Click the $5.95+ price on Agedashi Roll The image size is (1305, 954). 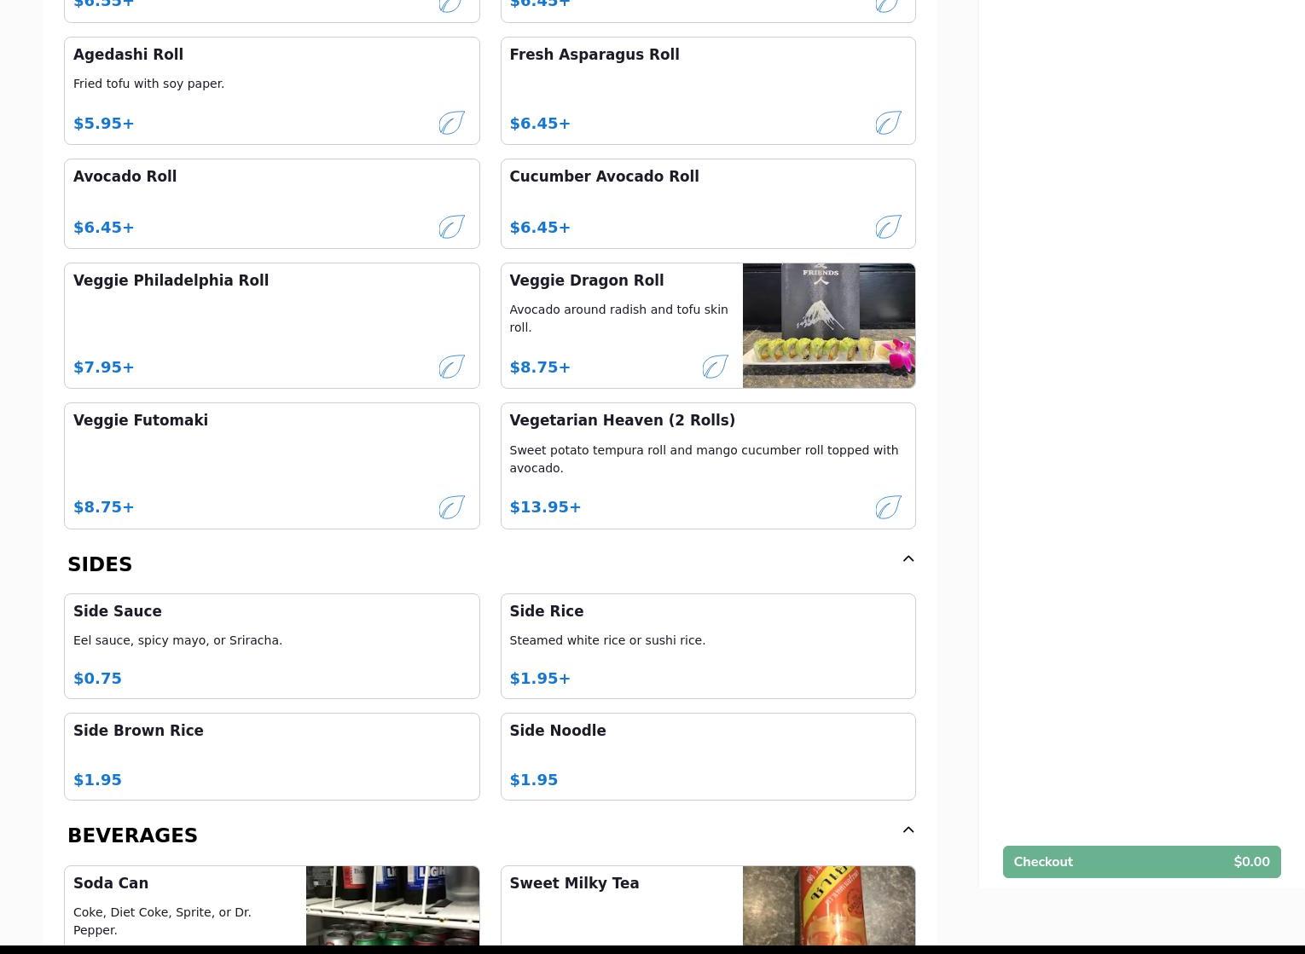[104, 124]
